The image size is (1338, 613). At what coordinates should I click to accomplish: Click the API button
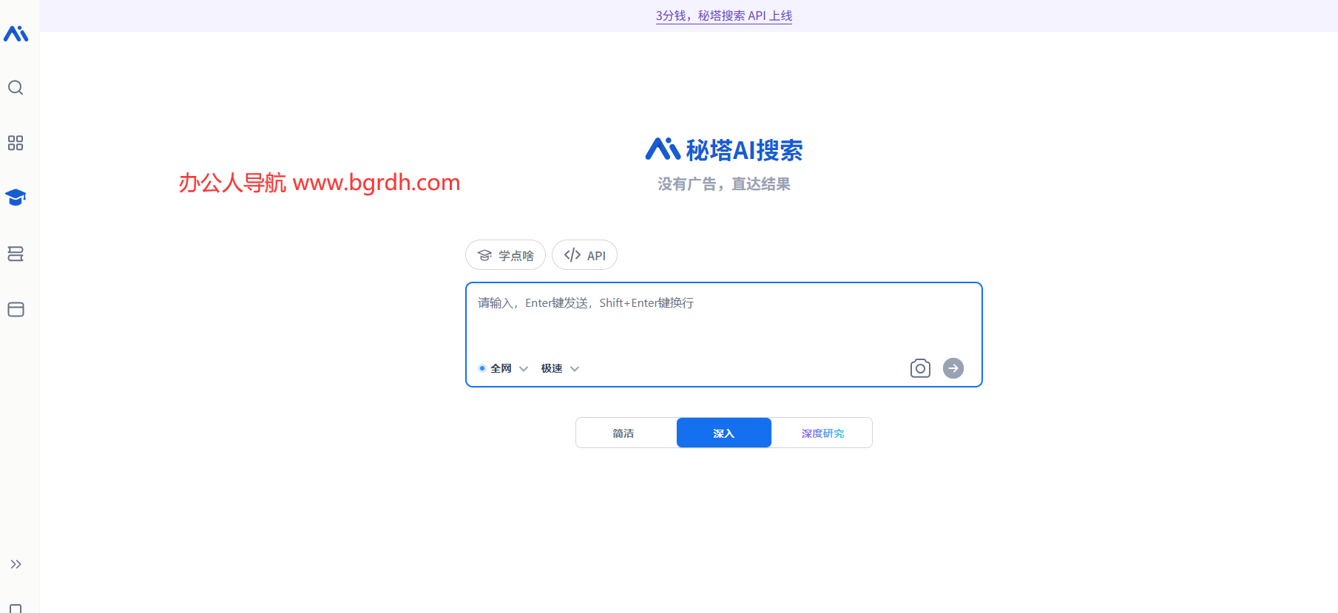pos(584,255)
